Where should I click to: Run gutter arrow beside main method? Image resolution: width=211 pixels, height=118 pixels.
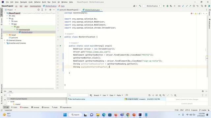tap(60, 46)
